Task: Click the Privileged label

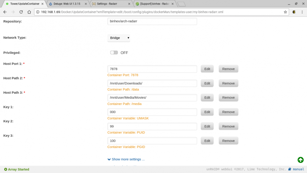Action: 12,53
